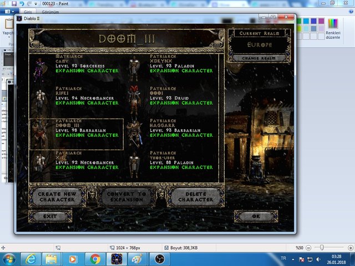Click the TR language indicator in the tray

click(283, 258)
